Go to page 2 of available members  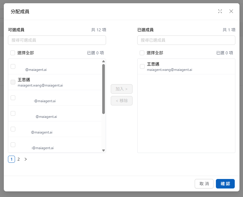coord(19,159)
